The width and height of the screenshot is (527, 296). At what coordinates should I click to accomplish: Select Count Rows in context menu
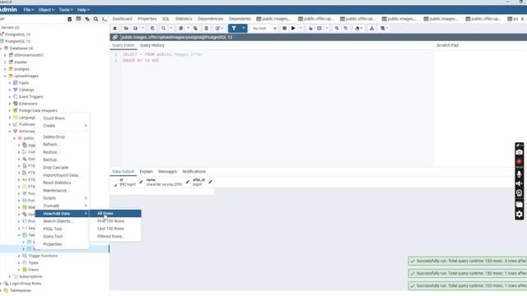tap(63, 118)
